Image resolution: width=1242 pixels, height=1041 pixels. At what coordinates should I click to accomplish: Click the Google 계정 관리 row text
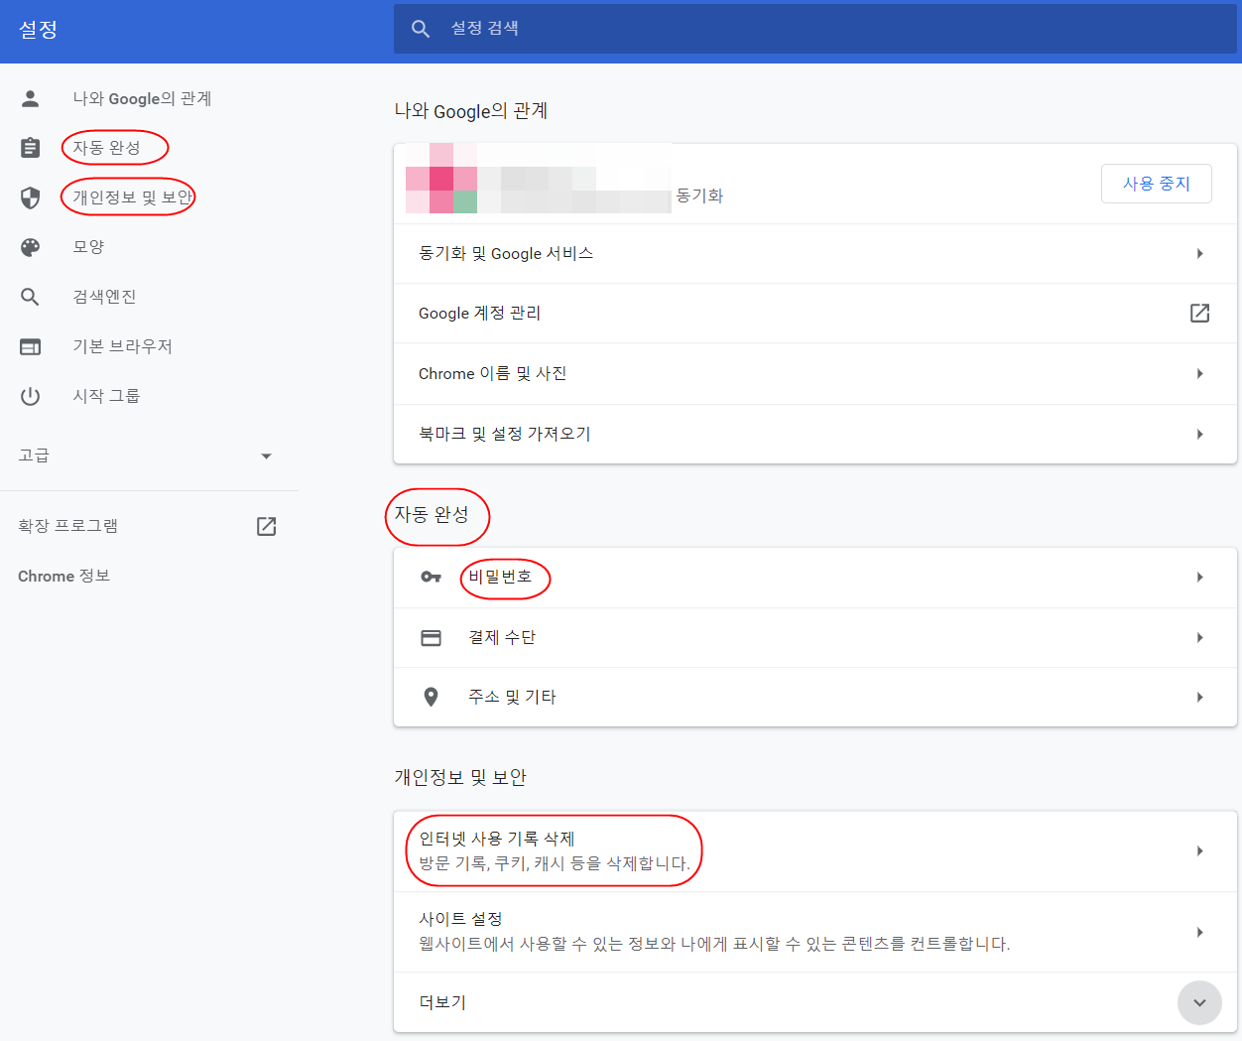coord(479,314)
